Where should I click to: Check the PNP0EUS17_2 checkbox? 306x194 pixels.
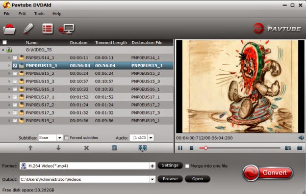click(x=15, y=105)
